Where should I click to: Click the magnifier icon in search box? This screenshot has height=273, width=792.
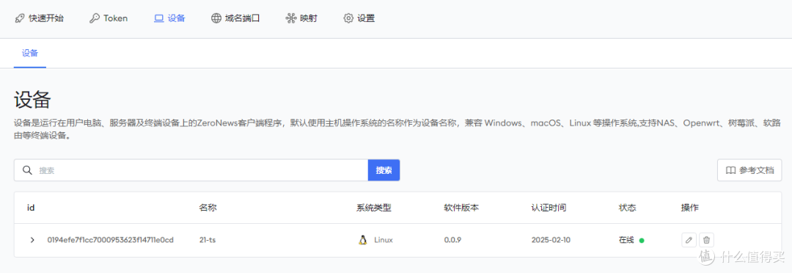(27, 170)
